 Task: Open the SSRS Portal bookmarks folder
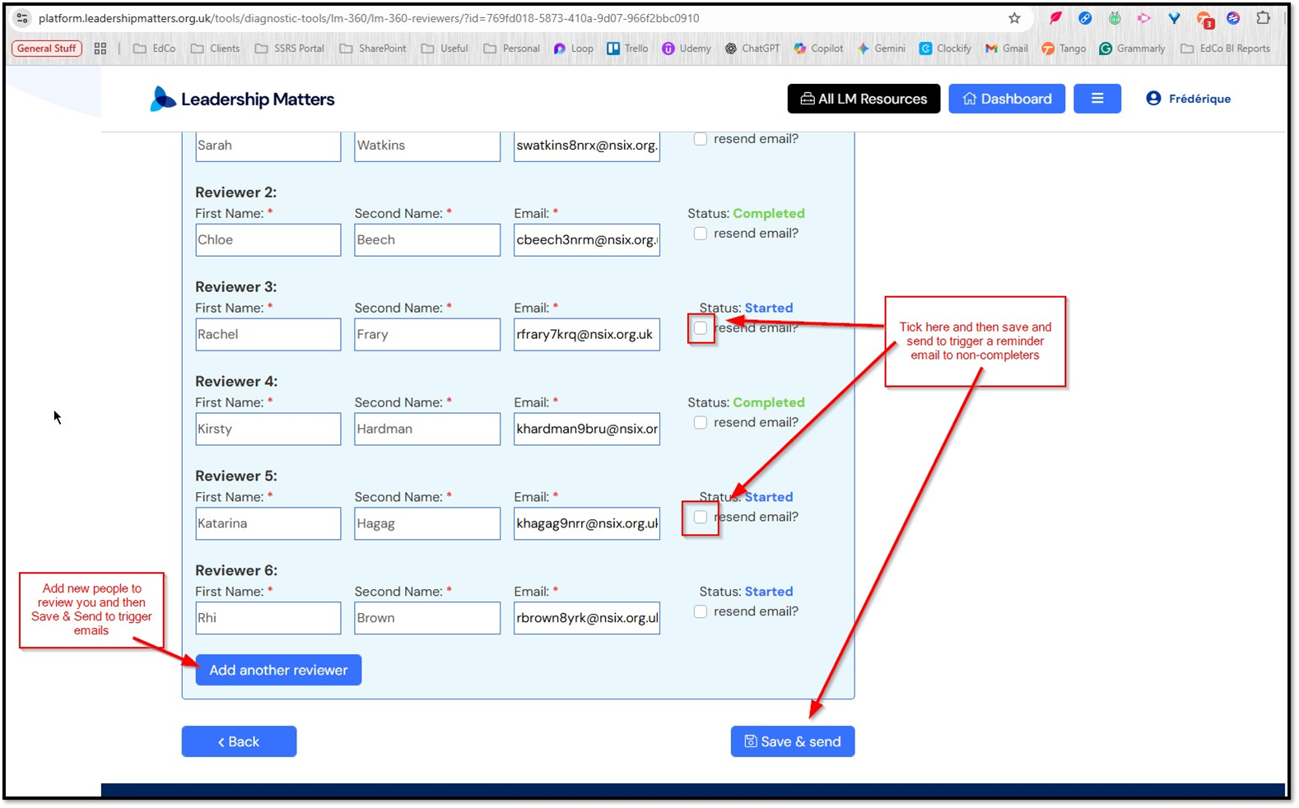click(x=289, y=49)
